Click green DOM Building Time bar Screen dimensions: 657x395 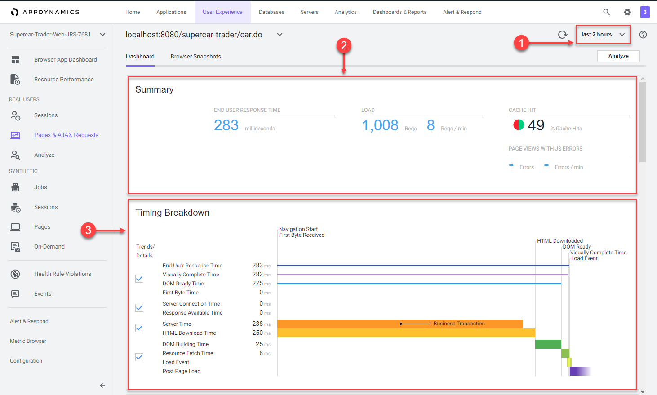548,344
